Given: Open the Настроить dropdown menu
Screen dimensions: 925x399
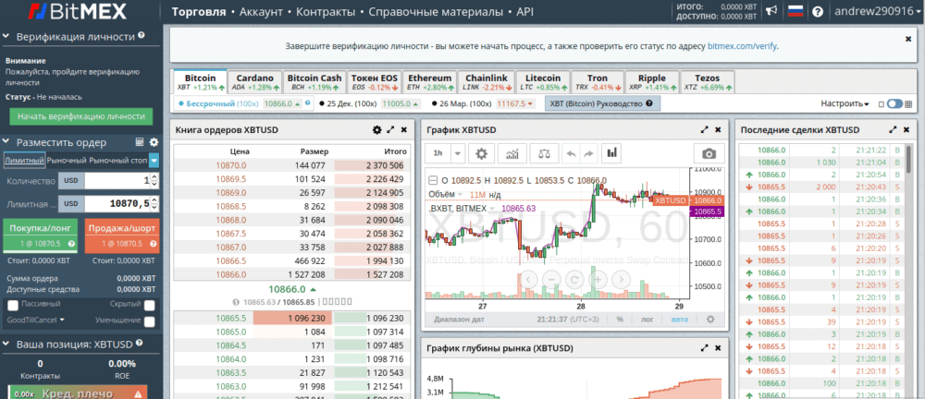Looking at the screenshot, I should (845, 104).
